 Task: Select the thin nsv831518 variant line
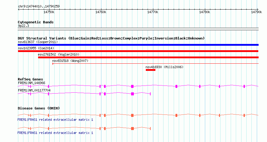(155, 64)
